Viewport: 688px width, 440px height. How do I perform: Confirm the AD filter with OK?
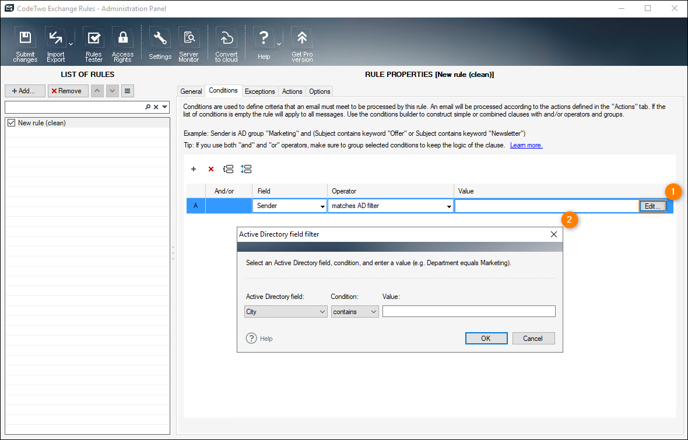click(486, 338)
